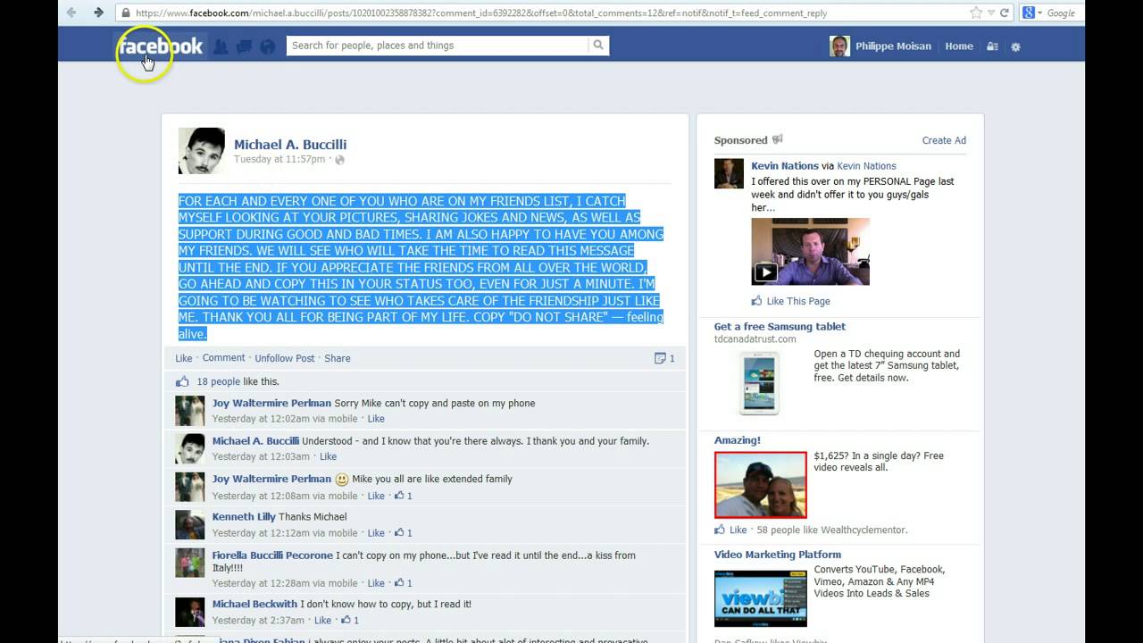Like the 'Sorry Mike can't copy' comment
The width and height of the screenshot is (1143, 643).
[x=376, y=419]
